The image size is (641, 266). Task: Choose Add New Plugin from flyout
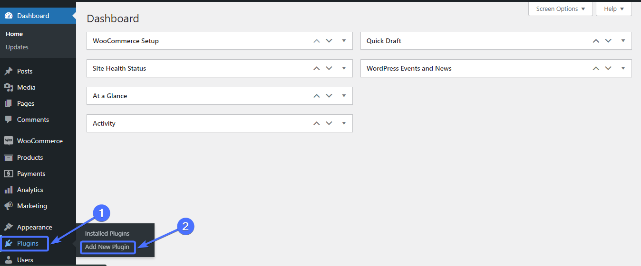(x=107, y=247)
